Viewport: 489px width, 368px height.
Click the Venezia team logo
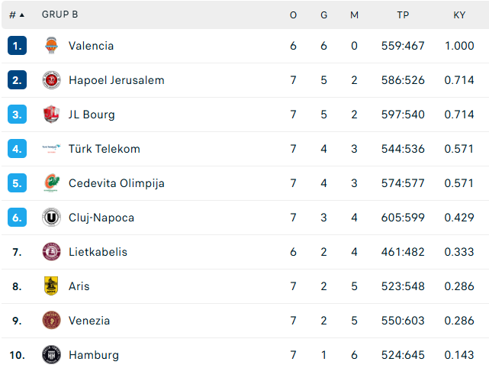coord(51,320)
